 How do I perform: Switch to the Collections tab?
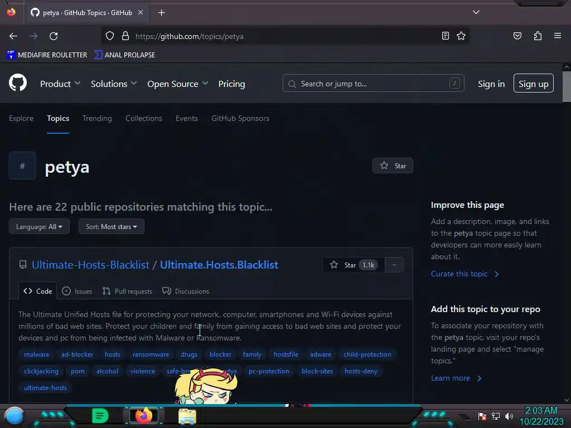(144, 118)
